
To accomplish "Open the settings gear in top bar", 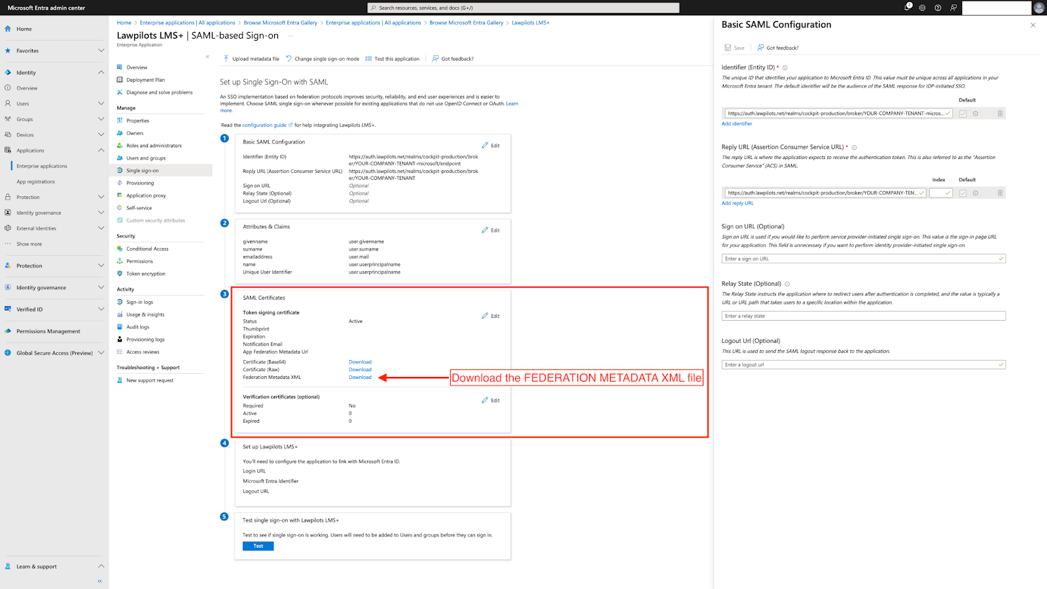I will point(922,8).
